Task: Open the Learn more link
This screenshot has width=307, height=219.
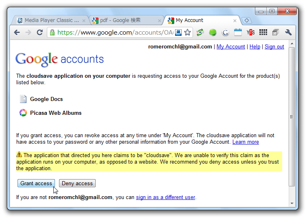Action: 246,142
